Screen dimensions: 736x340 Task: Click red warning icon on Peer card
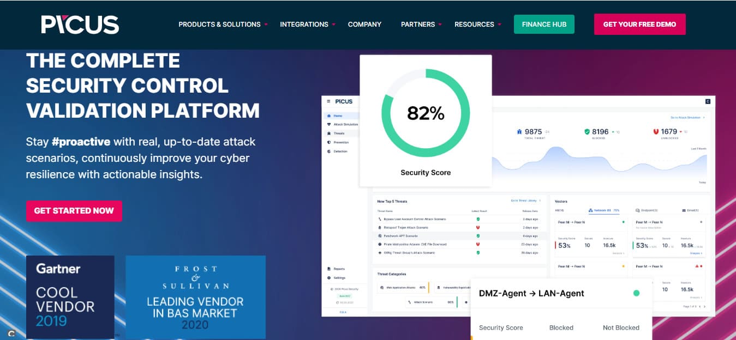click(x=696, y=266)
